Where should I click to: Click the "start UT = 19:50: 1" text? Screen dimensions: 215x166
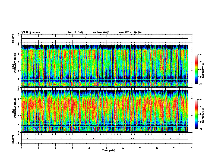coord(131,33)
